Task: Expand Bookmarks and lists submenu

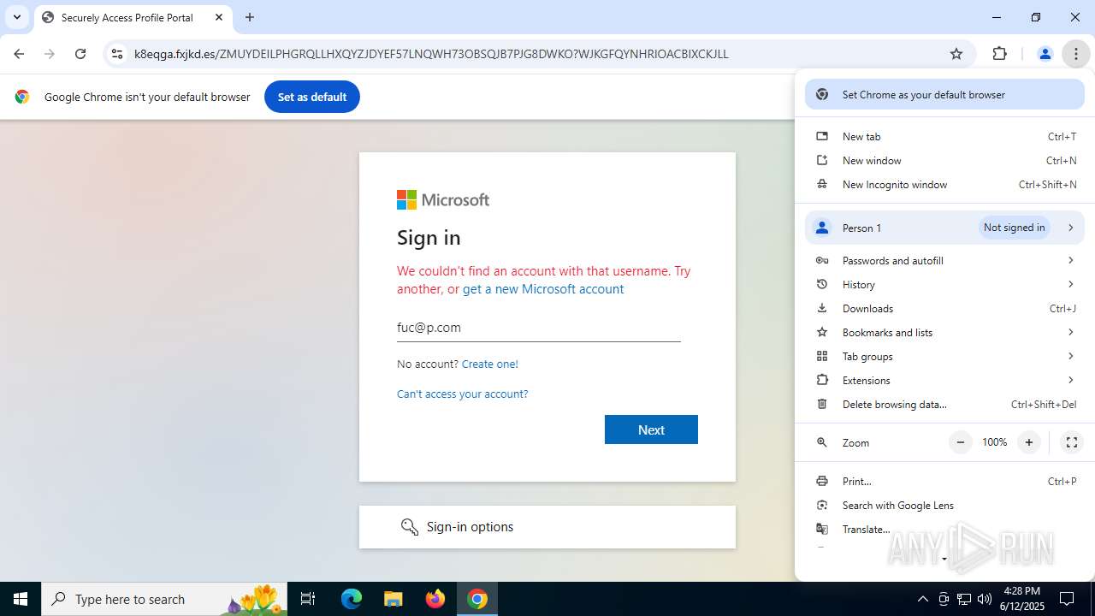Action: click(944, 333)
